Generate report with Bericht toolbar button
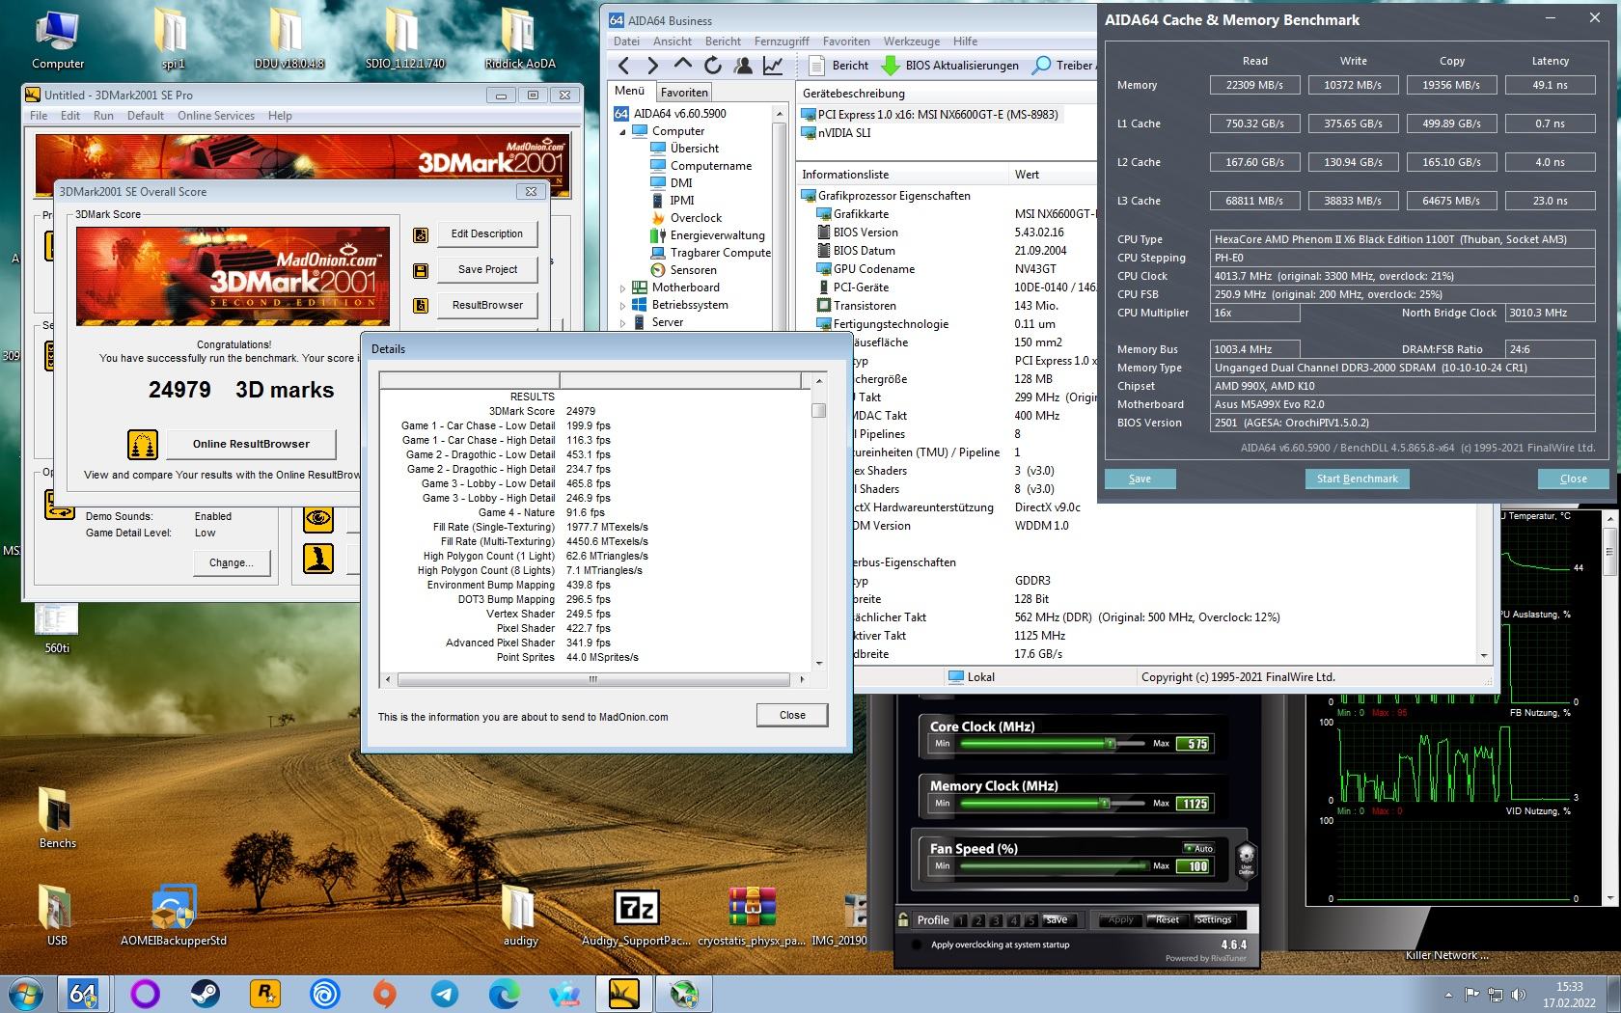 (x=838, y=66)
